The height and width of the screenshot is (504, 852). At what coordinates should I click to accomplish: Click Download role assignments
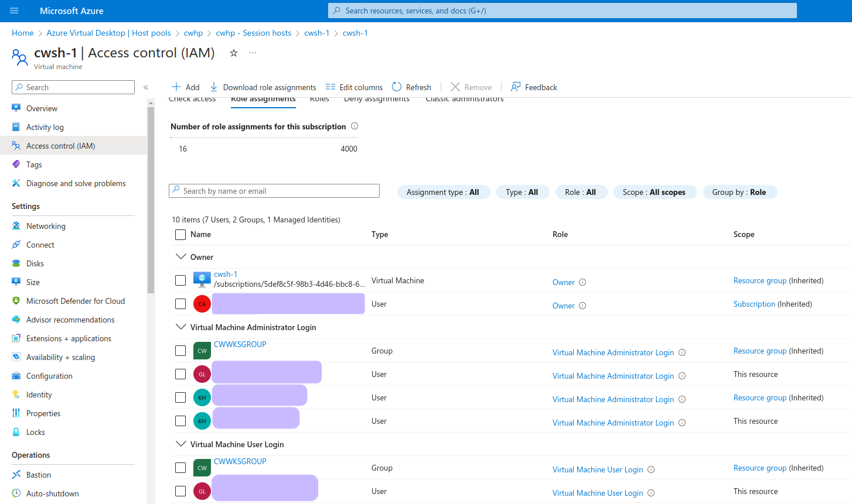263,87
